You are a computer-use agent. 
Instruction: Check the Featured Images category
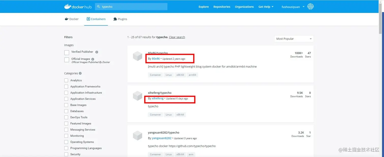(x=66, y=124)
